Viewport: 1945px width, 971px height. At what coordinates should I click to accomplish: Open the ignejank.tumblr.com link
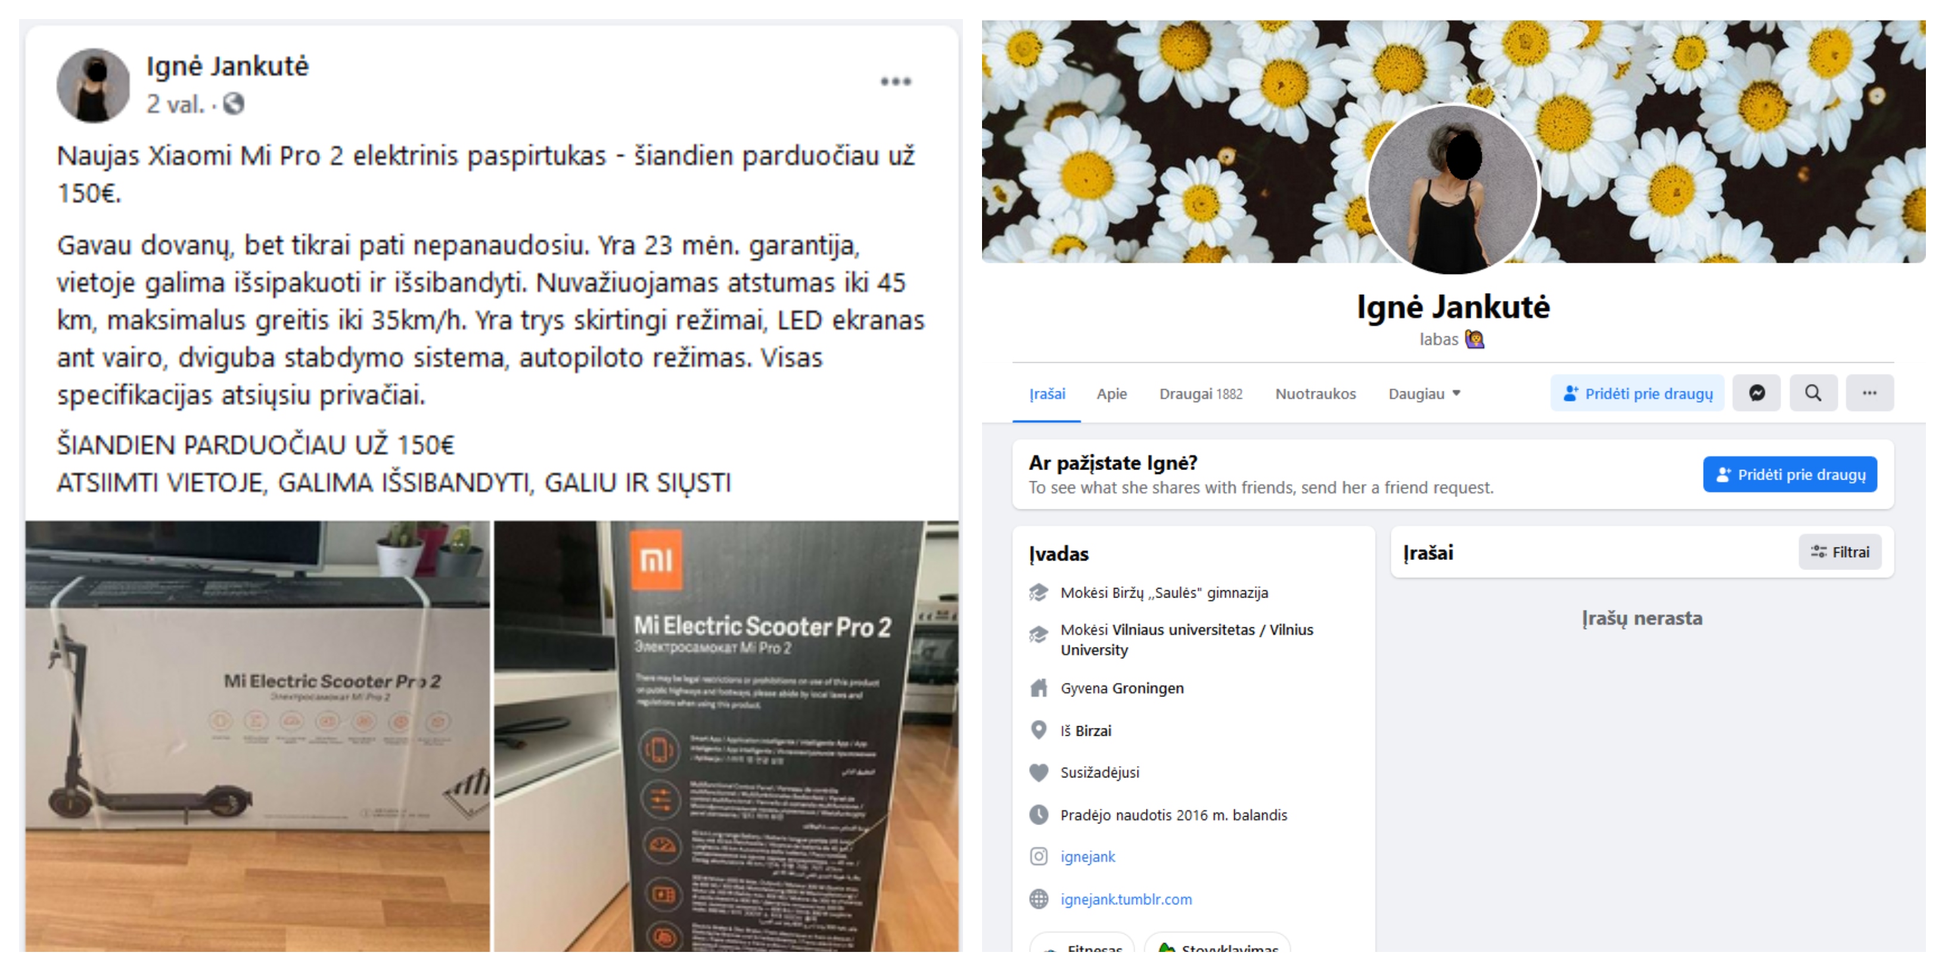[1126, 900]
